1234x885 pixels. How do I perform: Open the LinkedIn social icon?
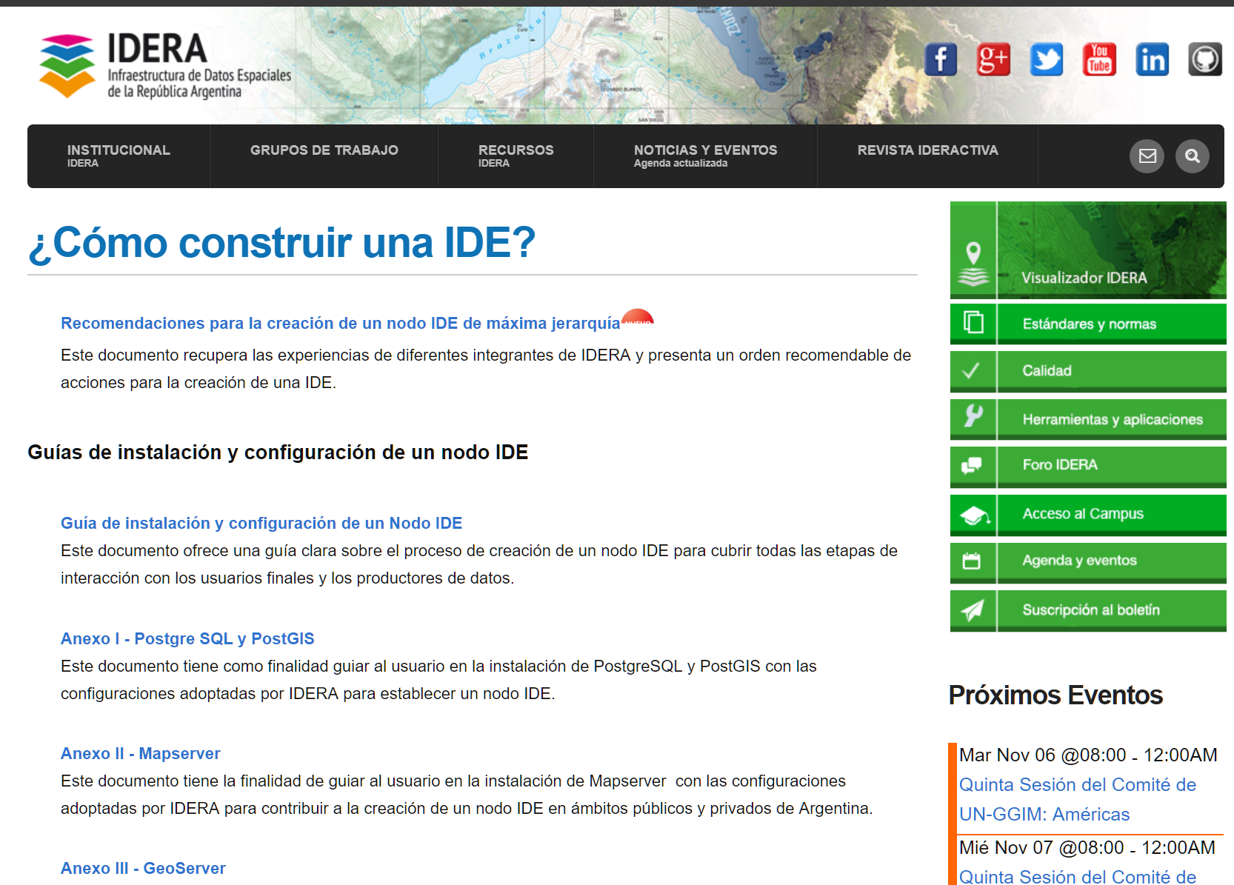pyautogui.click(x=1153, y=59)
